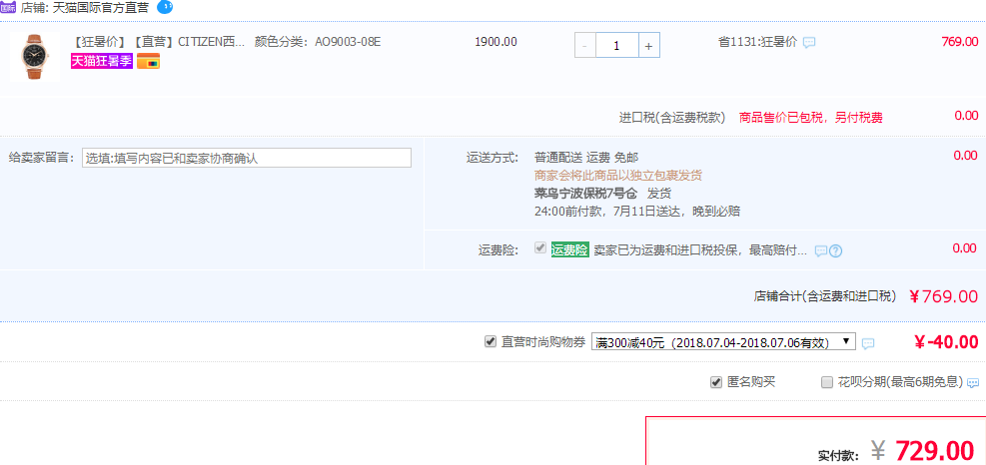The image size is (986, 465).
Task: Click into the seller message input field
Action: click(x=247, y=158)
